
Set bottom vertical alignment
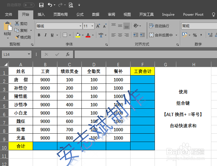[x=127, y=26]
